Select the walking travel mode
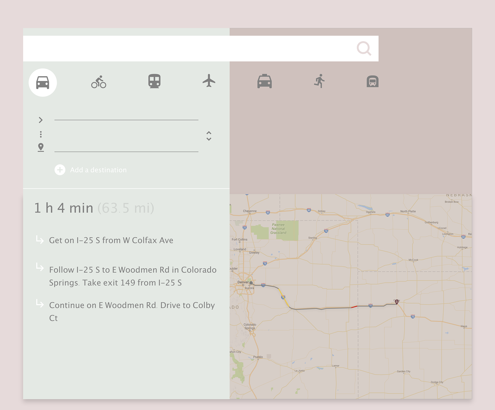495x410 pixels. click(x=319, y=81)
